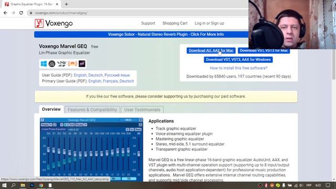Enlarge the Marvel GEQ plugin screenshot
The image size is (336, 189).
pyautogui.click(x=91, y=150)
